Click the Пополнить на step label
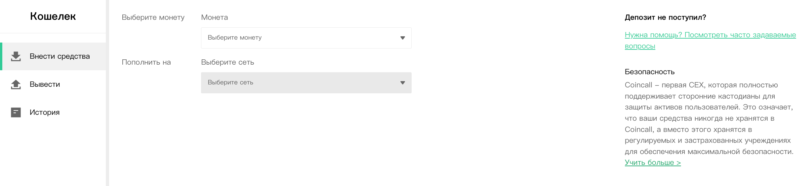Screen dimensions: 812x186 pos(146,62)
